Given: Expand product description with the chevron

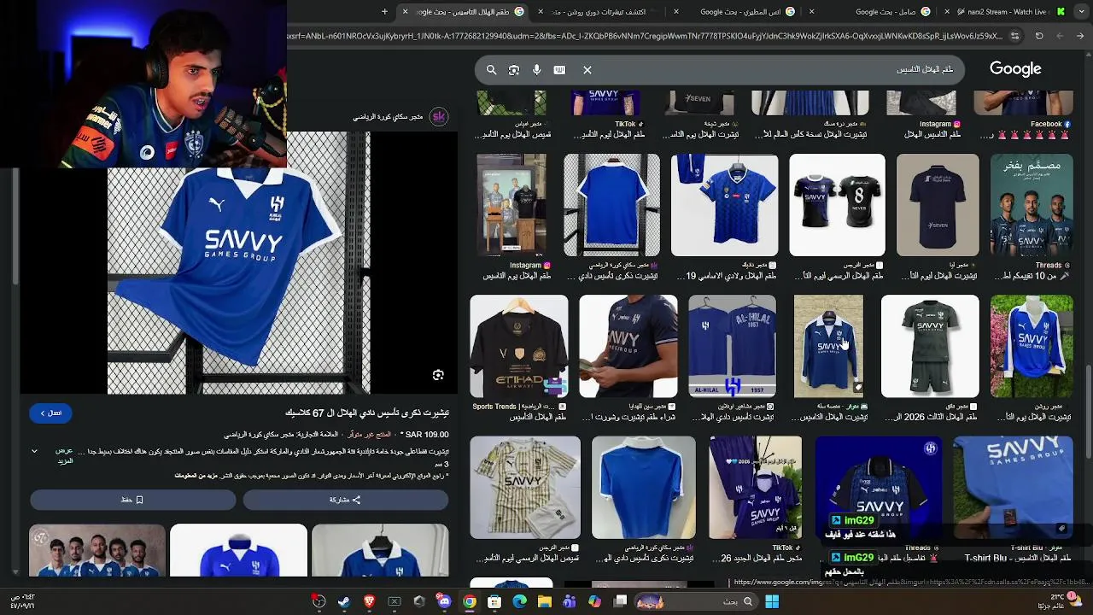Looking at the screenshot, I should coord(34,451).
